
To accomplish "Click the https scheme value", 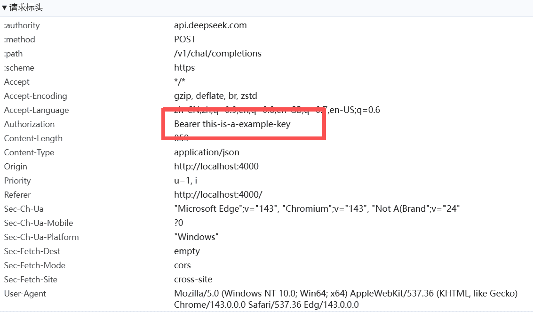I will point(184,68).
